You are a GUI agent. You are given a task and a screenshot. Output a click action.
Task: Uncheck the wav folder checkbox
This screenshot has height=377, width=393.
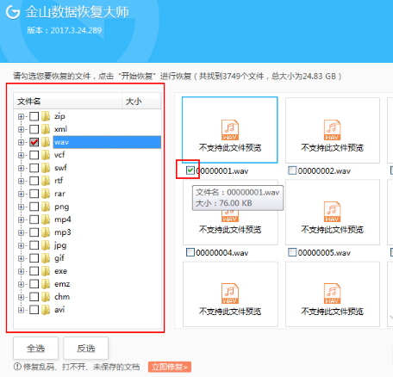pyautogui.click(x=34, y=142)
